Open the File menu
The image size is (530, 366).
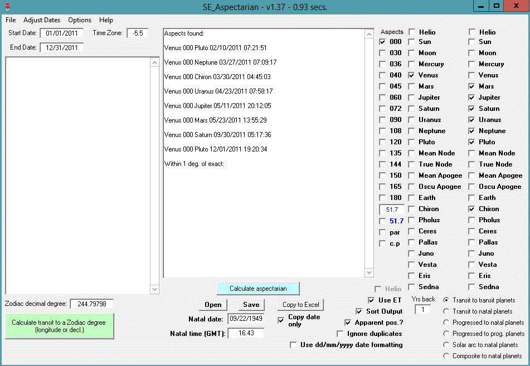11,20
